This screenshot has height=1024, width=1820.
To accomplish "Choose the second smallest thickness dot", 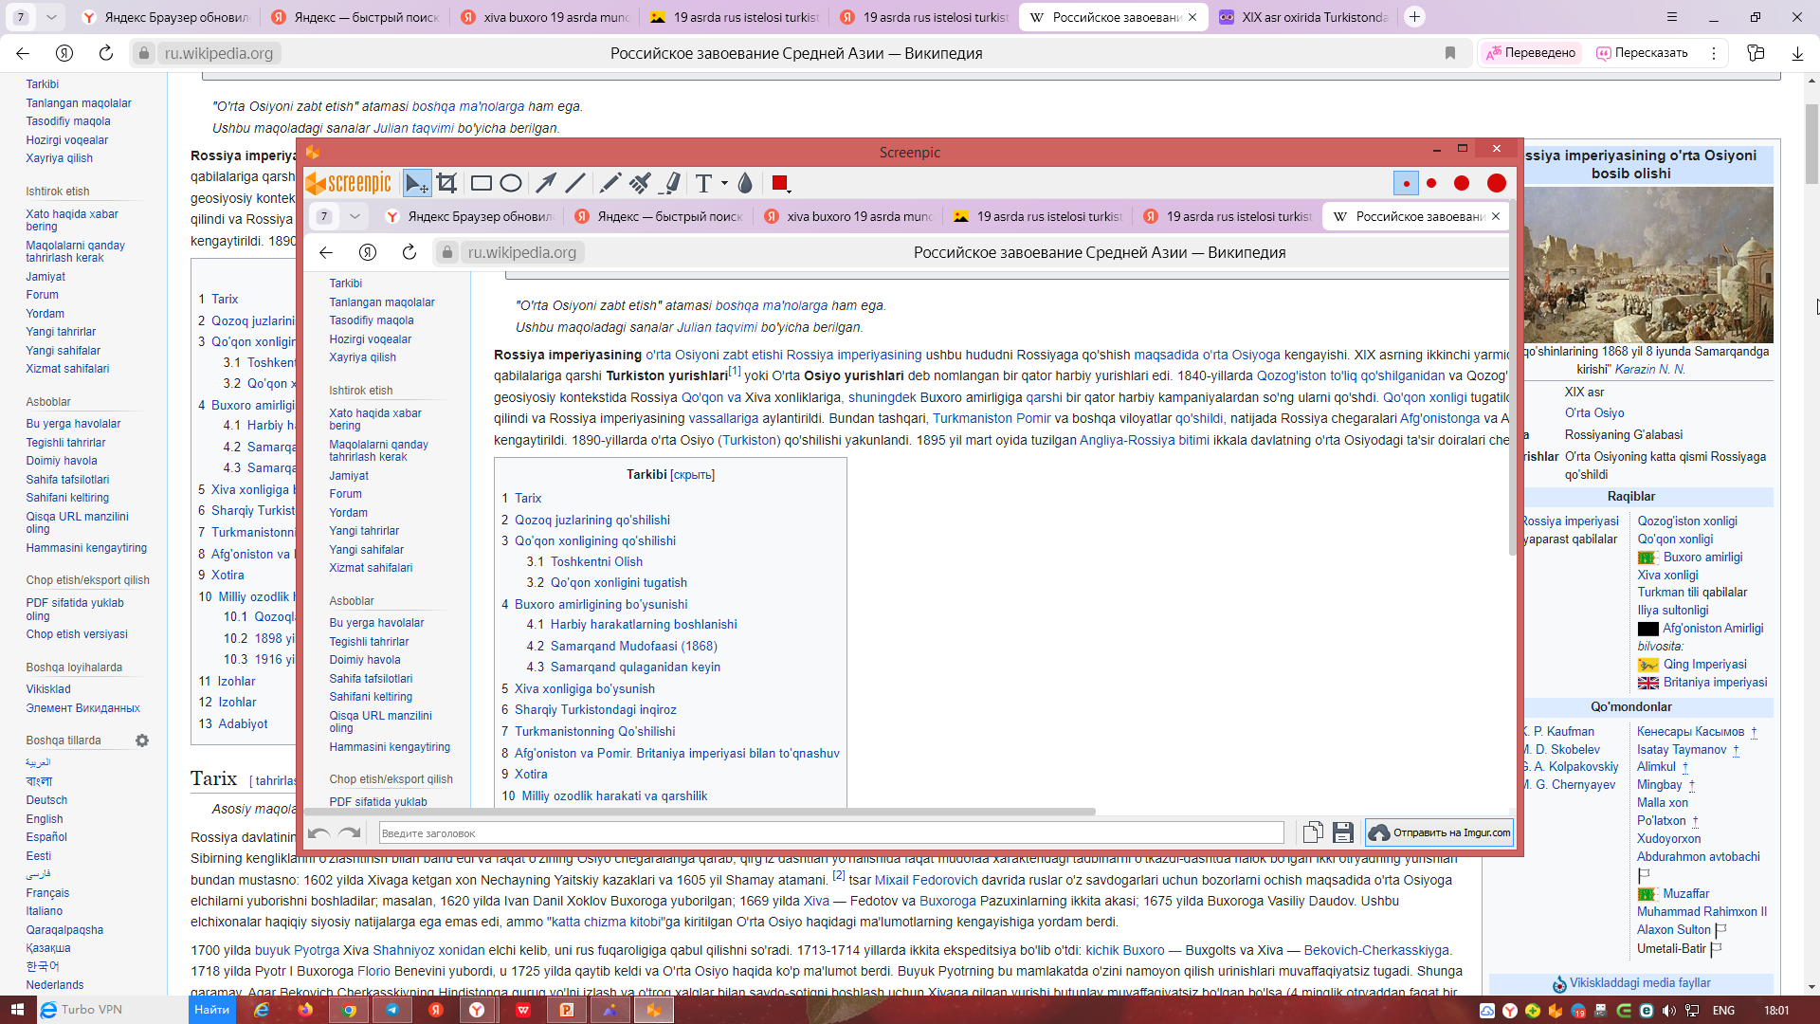I will (1431, 183).
